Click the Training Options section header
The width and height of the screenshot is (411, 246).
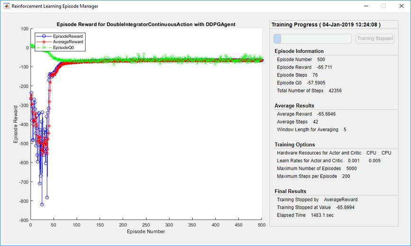295,144
